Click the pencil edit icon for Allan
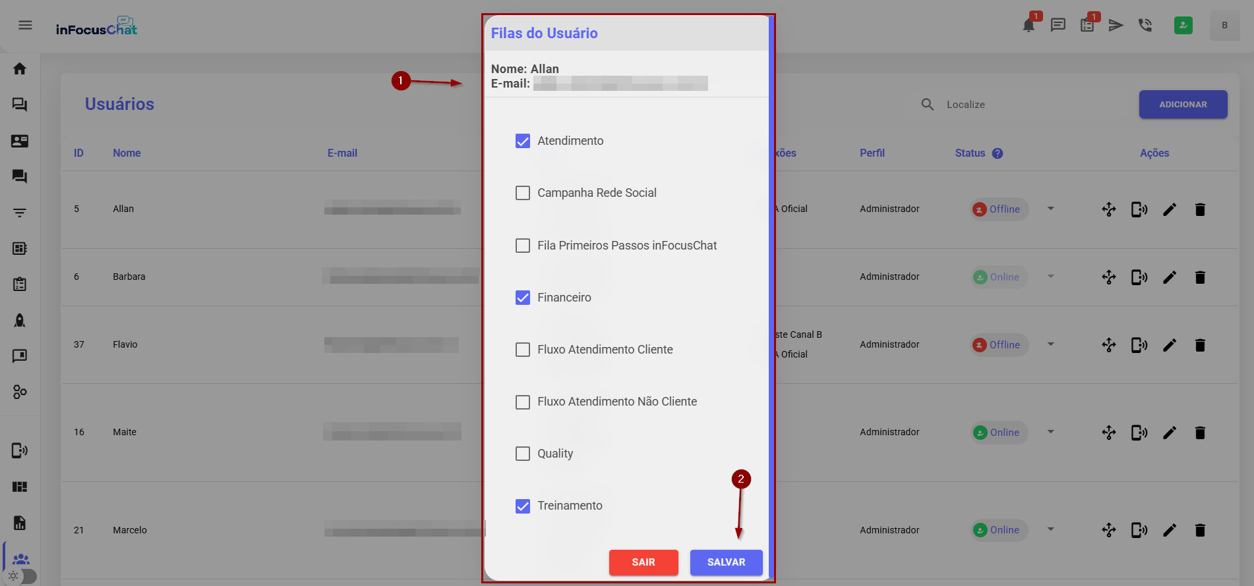This screenshot has width=1254, height=586. pos(1170,209)
